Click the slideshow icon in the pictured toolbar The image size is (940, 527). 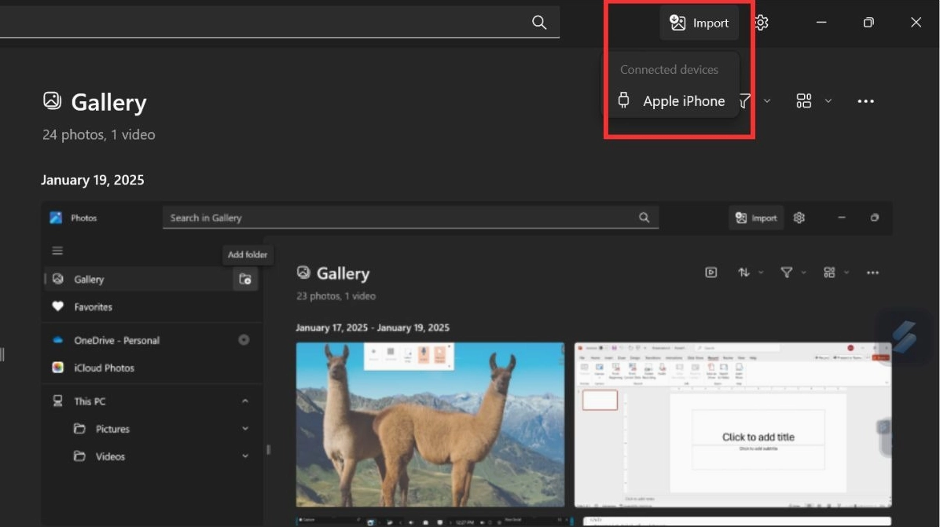(711, 273)
